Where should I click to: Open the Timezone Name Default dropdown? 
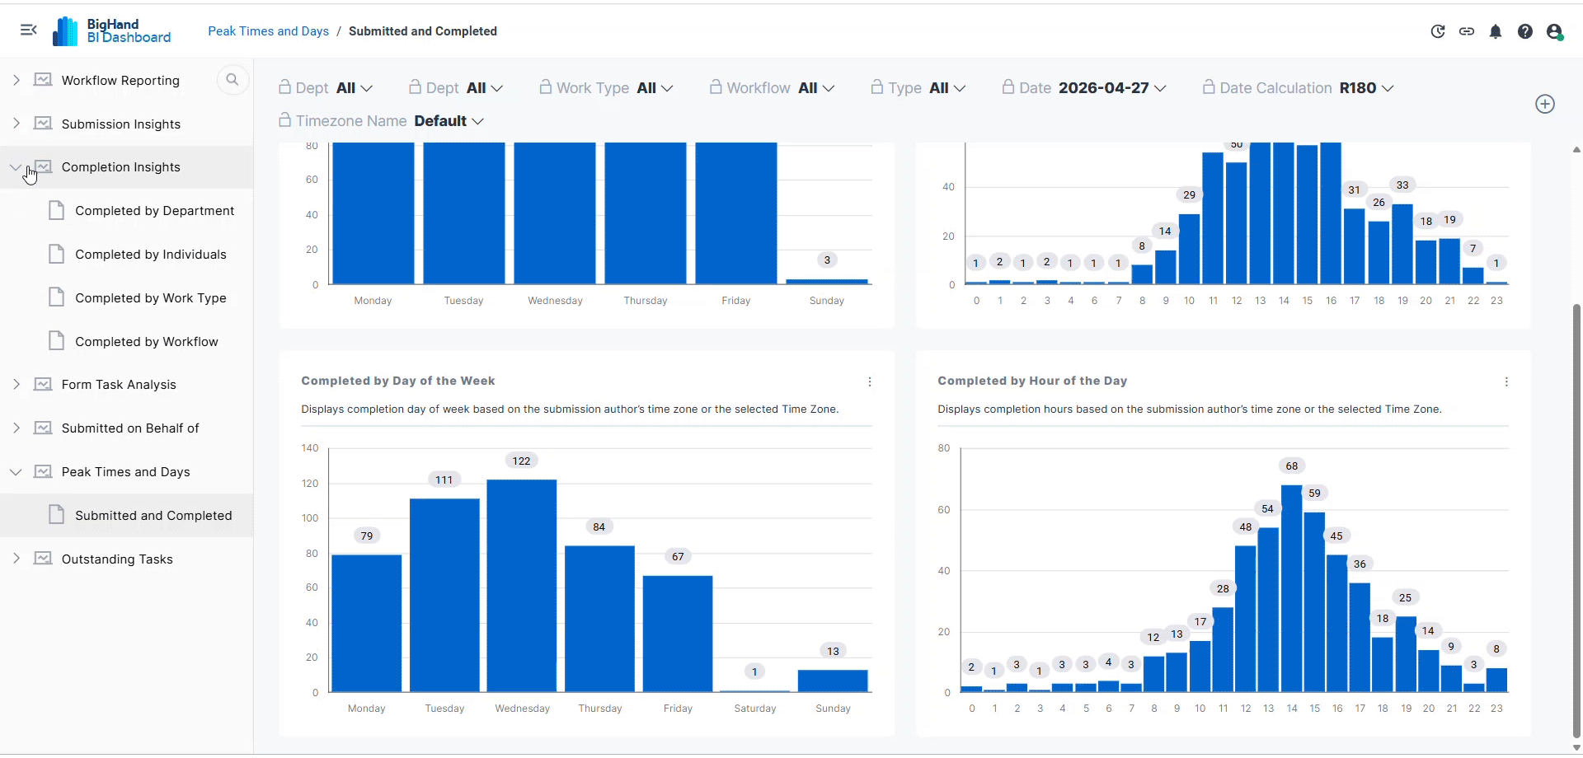(449, 121)
